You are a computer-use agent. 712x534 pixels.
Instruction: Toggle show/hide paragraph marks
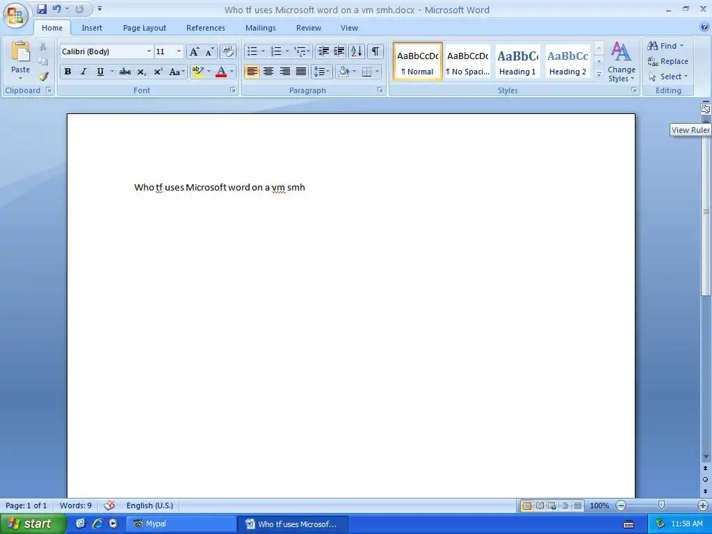(375, 51)
